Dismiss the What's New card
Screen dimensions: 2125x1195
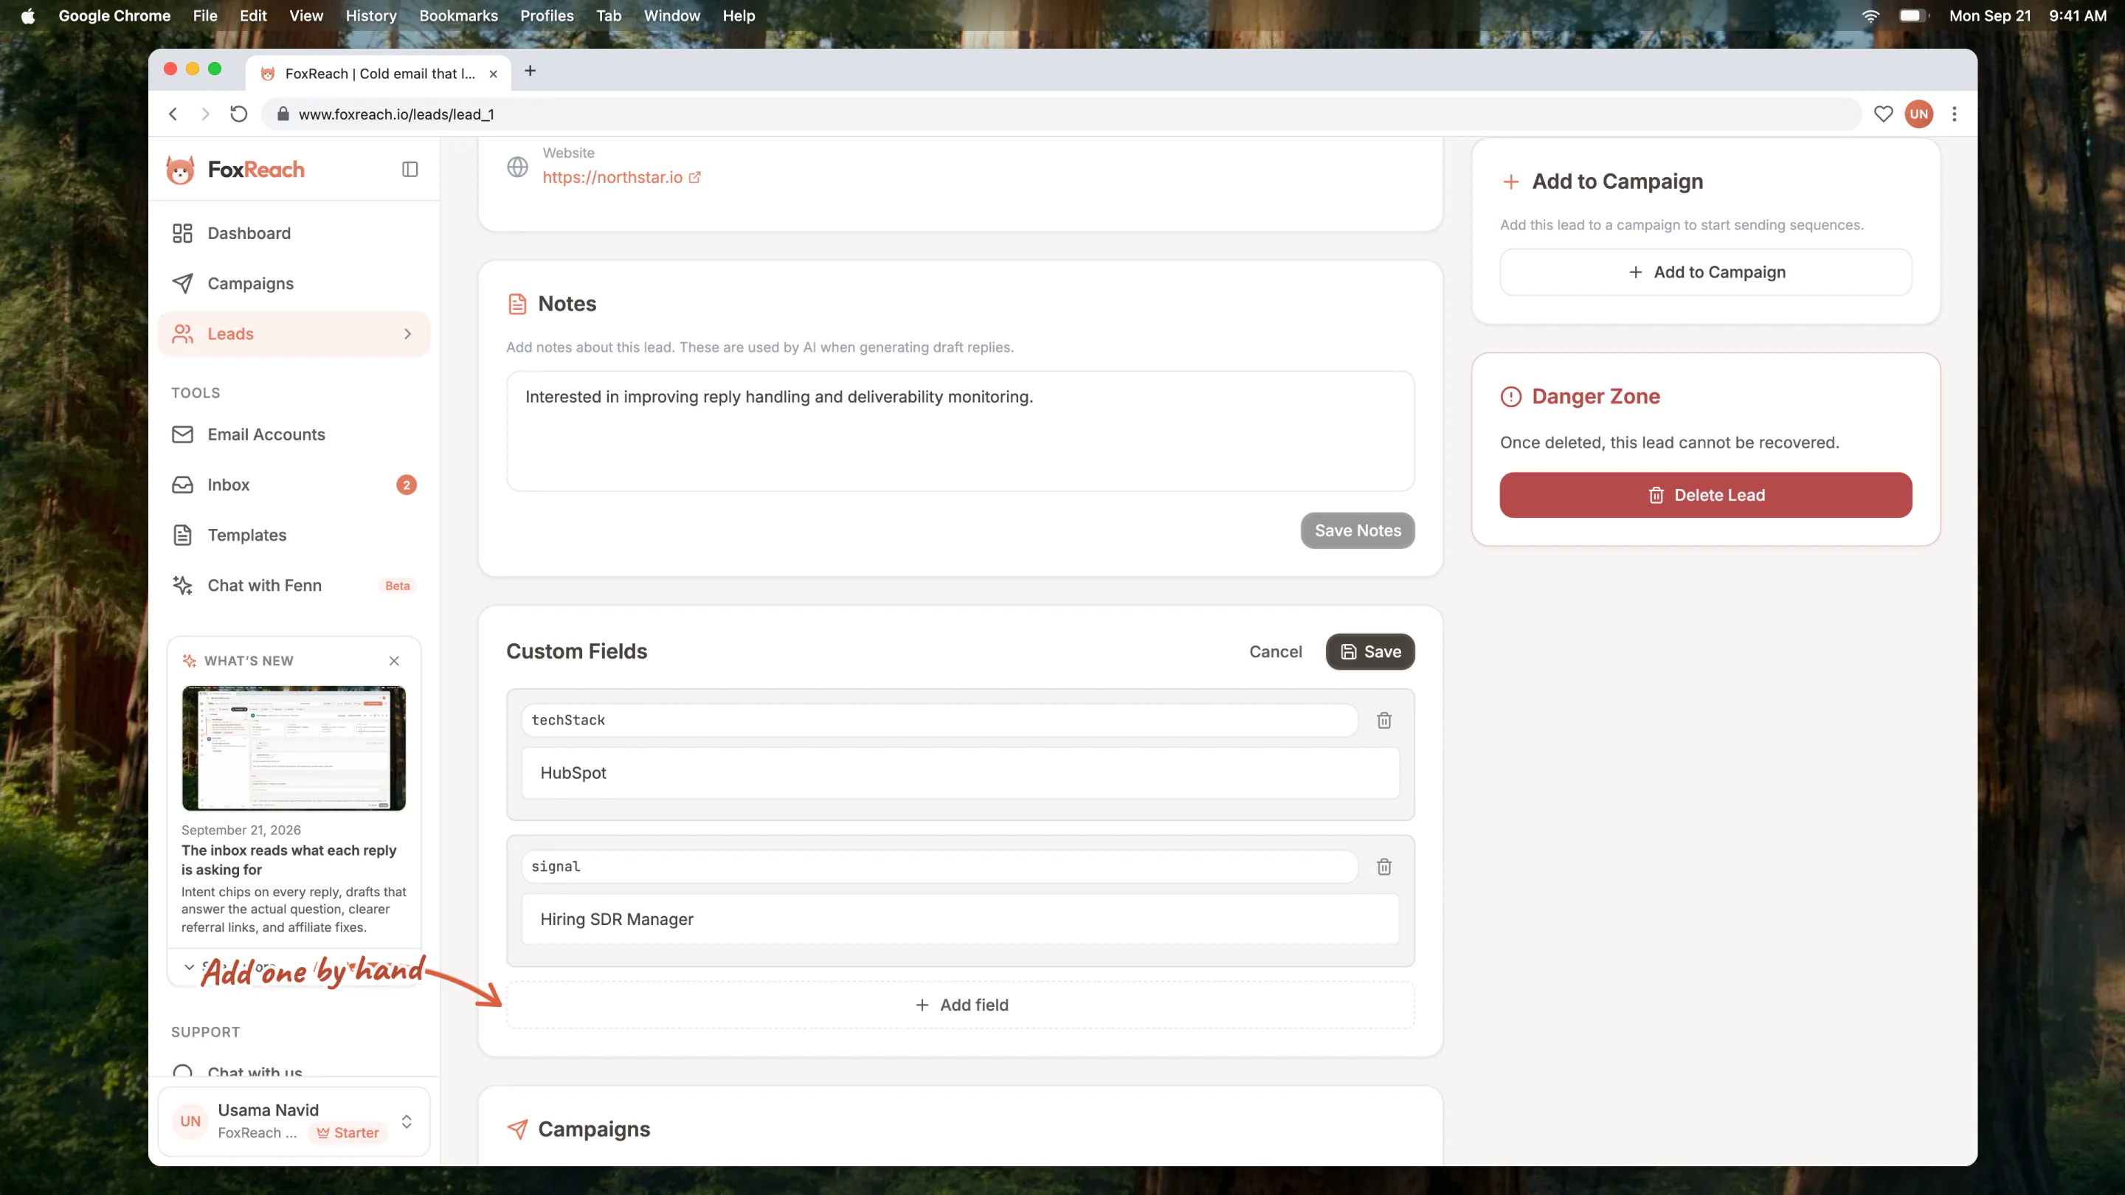click(394, 662)
